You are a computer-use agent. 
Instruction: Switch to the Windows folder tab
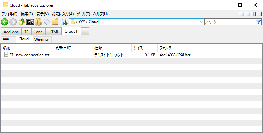[42, 40]
